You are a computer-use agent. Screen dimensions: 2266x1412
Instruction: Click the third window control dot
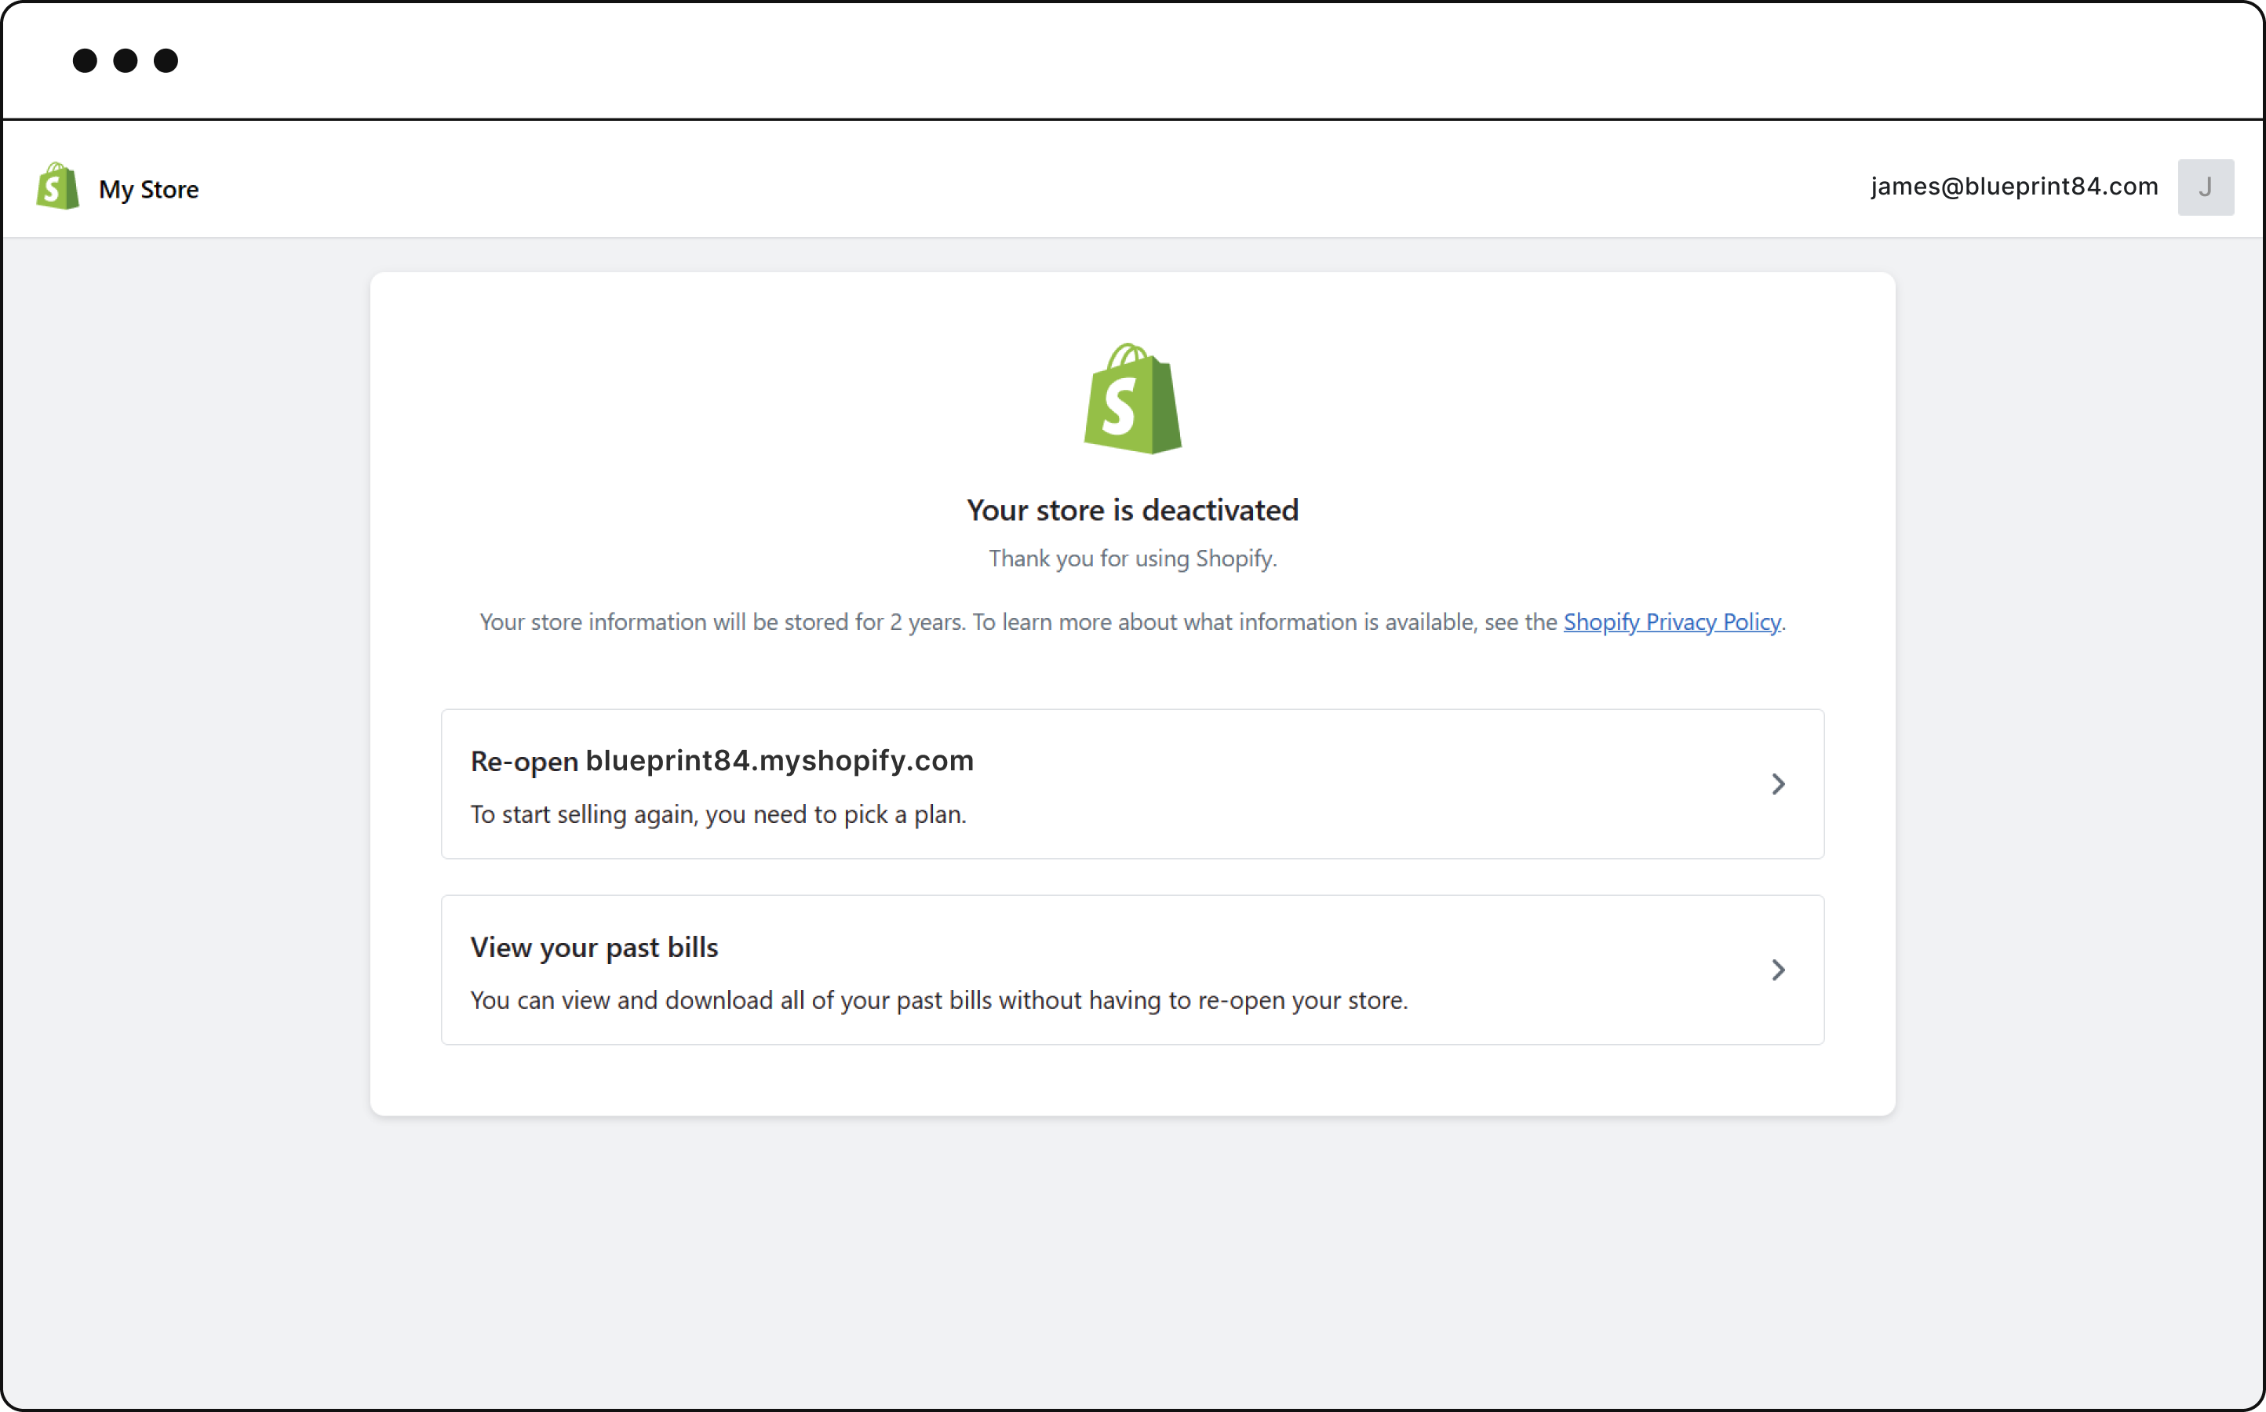click(166, 60)
